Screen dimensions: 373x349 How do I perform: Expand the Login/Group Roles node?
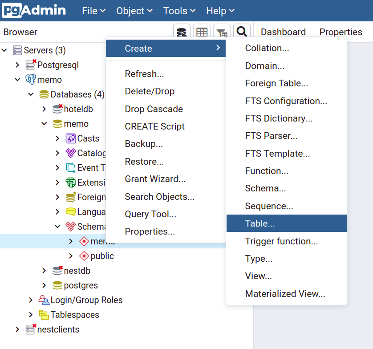point(31,300)
